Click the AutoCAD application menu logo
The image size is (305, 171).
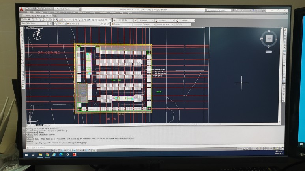21,9
